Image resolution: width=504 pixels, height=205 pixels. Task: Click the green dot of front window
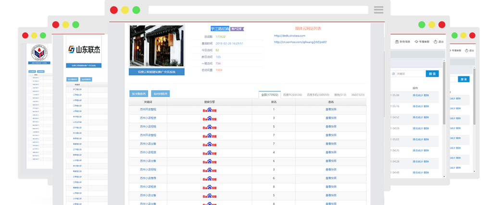click(136, 10)
